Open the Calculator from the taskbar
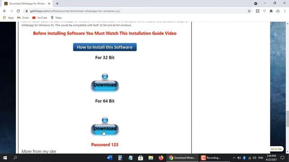Screen dimensions: 289x162 [120, 158]
